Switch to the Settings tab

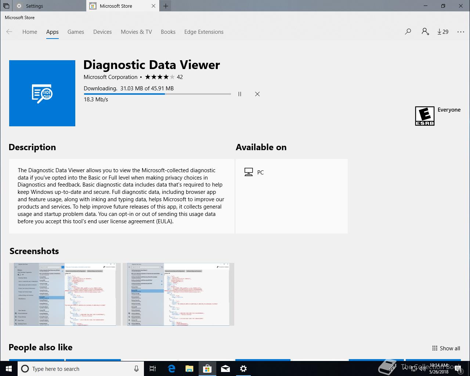[50, 6]
